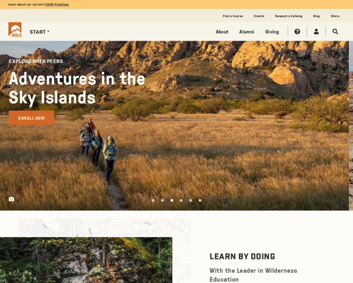This screenshot has height=283, width=353.
Task: Select the fourth carousel slide dot
Action: click(181, 200)
